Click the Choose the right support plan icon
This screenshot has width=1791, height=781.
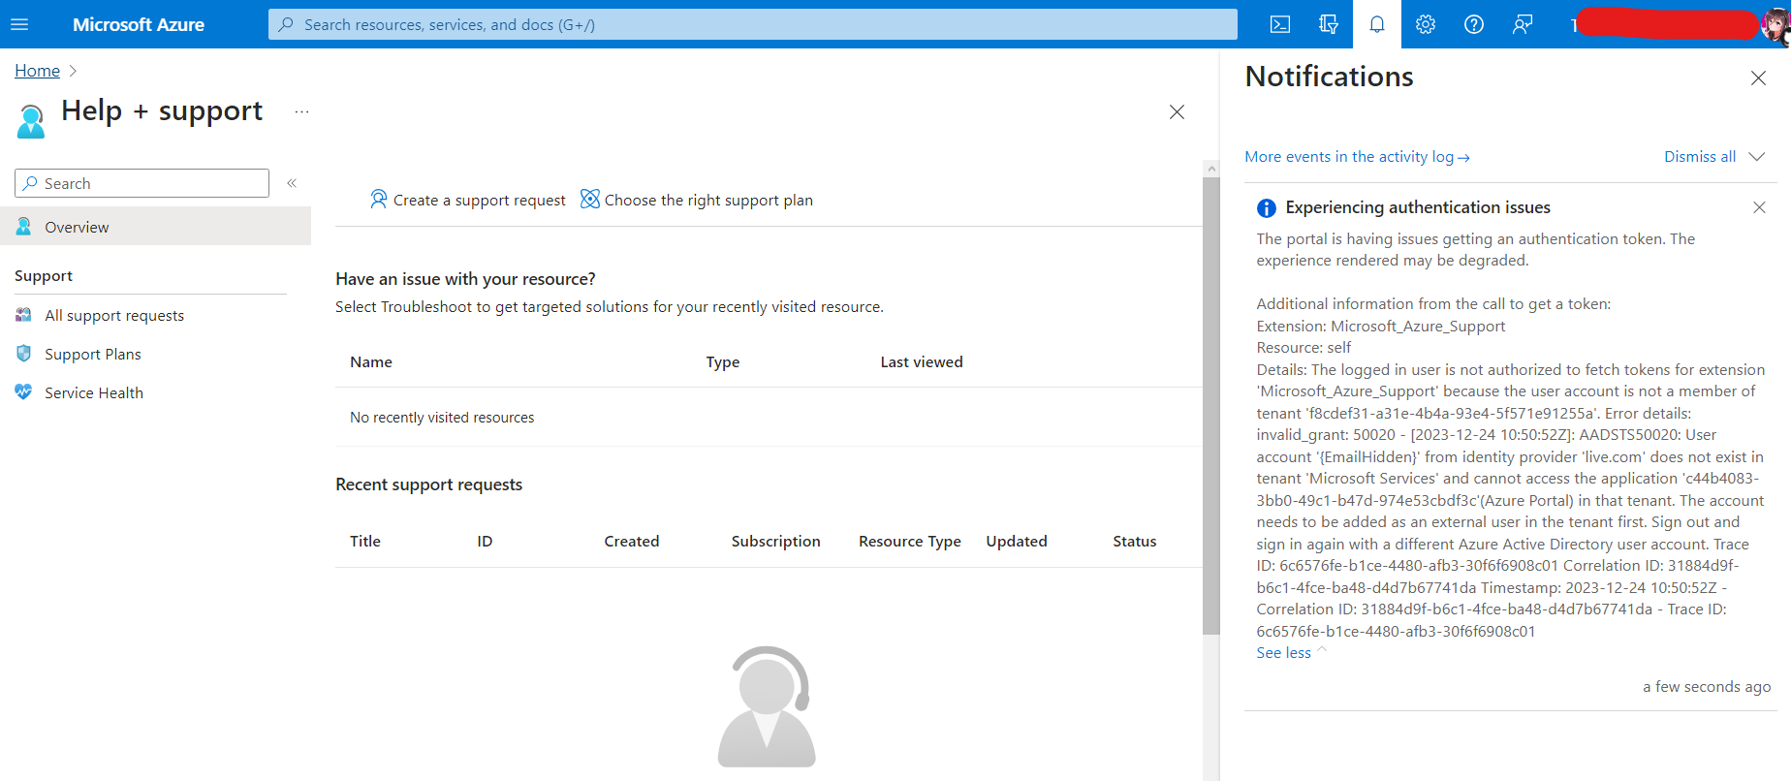click(x=590, y=200)
